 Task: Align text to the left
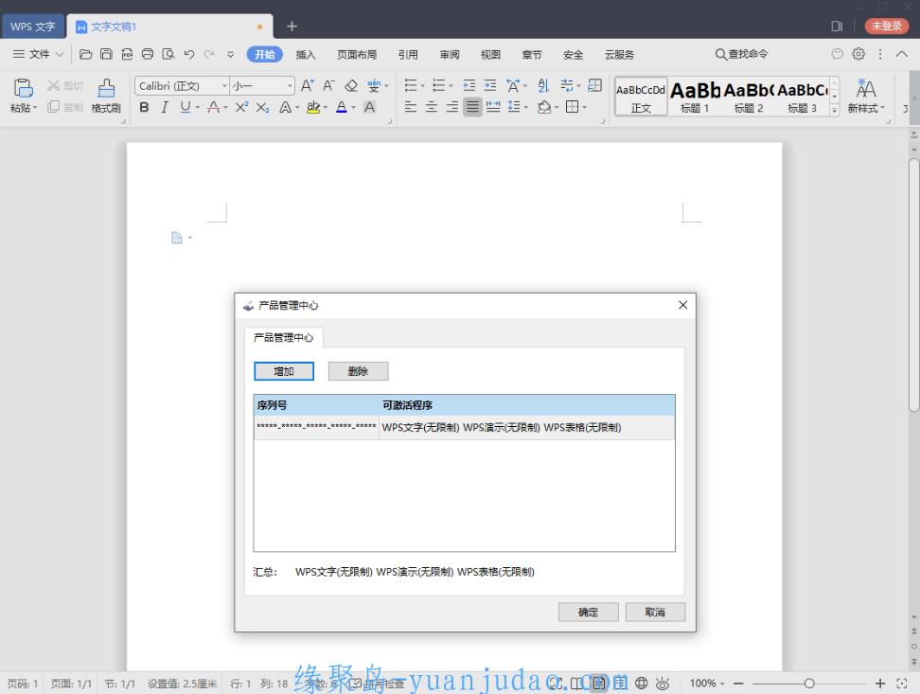tap(411, 107)
